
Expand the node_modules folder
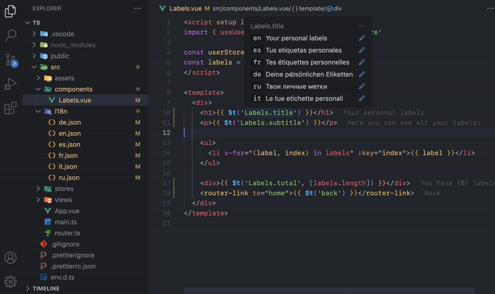34,44
